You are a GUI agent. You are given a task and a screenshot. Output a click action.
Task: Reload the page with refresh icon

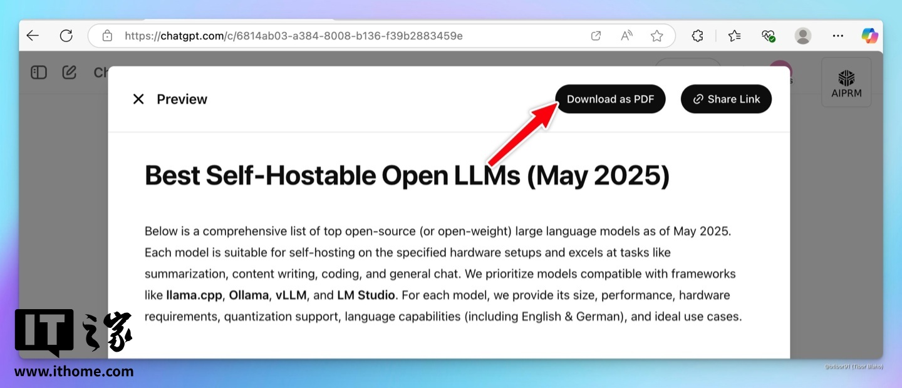(66, 36)
